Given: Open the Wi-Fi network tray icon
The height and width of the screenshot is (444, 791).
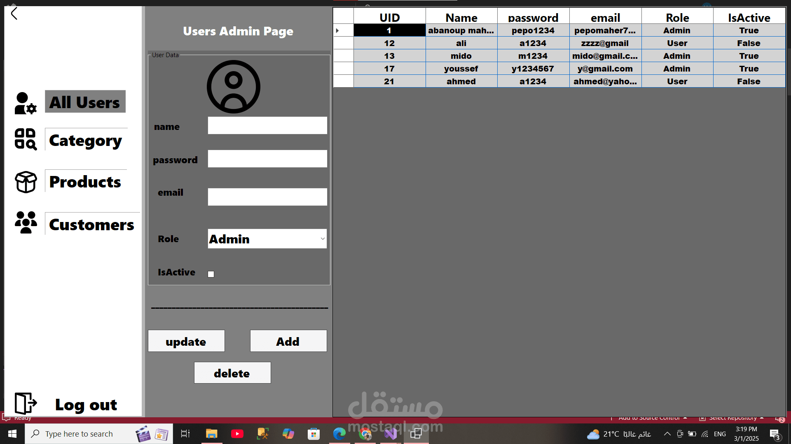Looking at the screenshot, I should (x=705, y=434).
